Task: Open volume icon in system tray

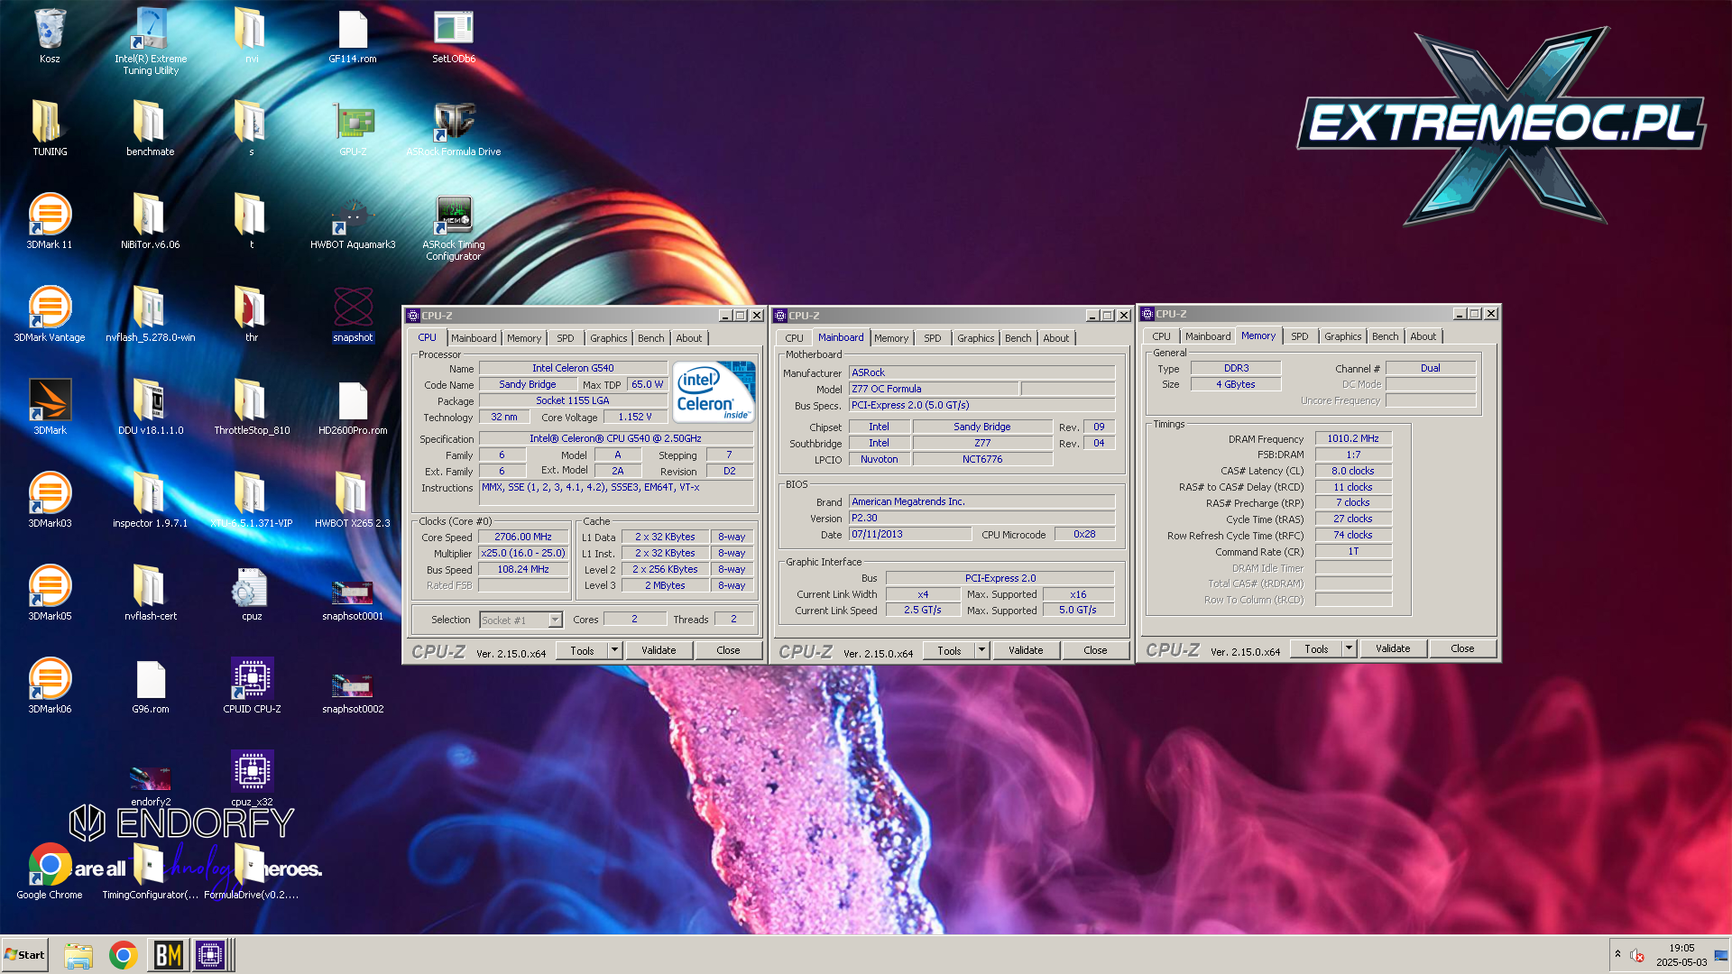Action: point(1637,955)
